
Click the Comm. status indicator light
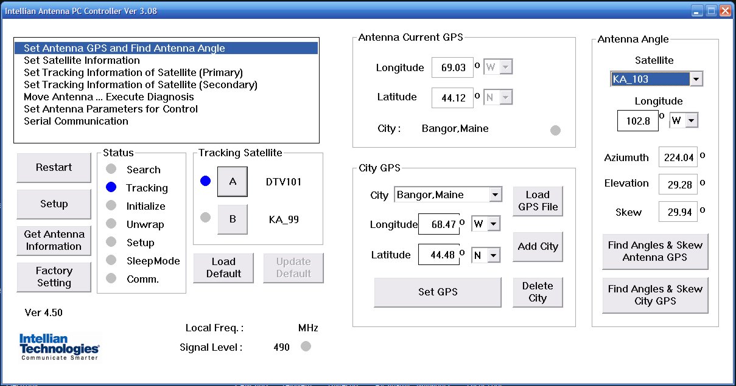coord(111,278)
